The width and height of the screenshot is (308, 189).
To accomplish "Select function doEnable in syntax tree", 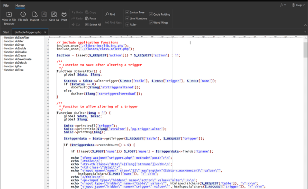I will [x=15, y=48].
